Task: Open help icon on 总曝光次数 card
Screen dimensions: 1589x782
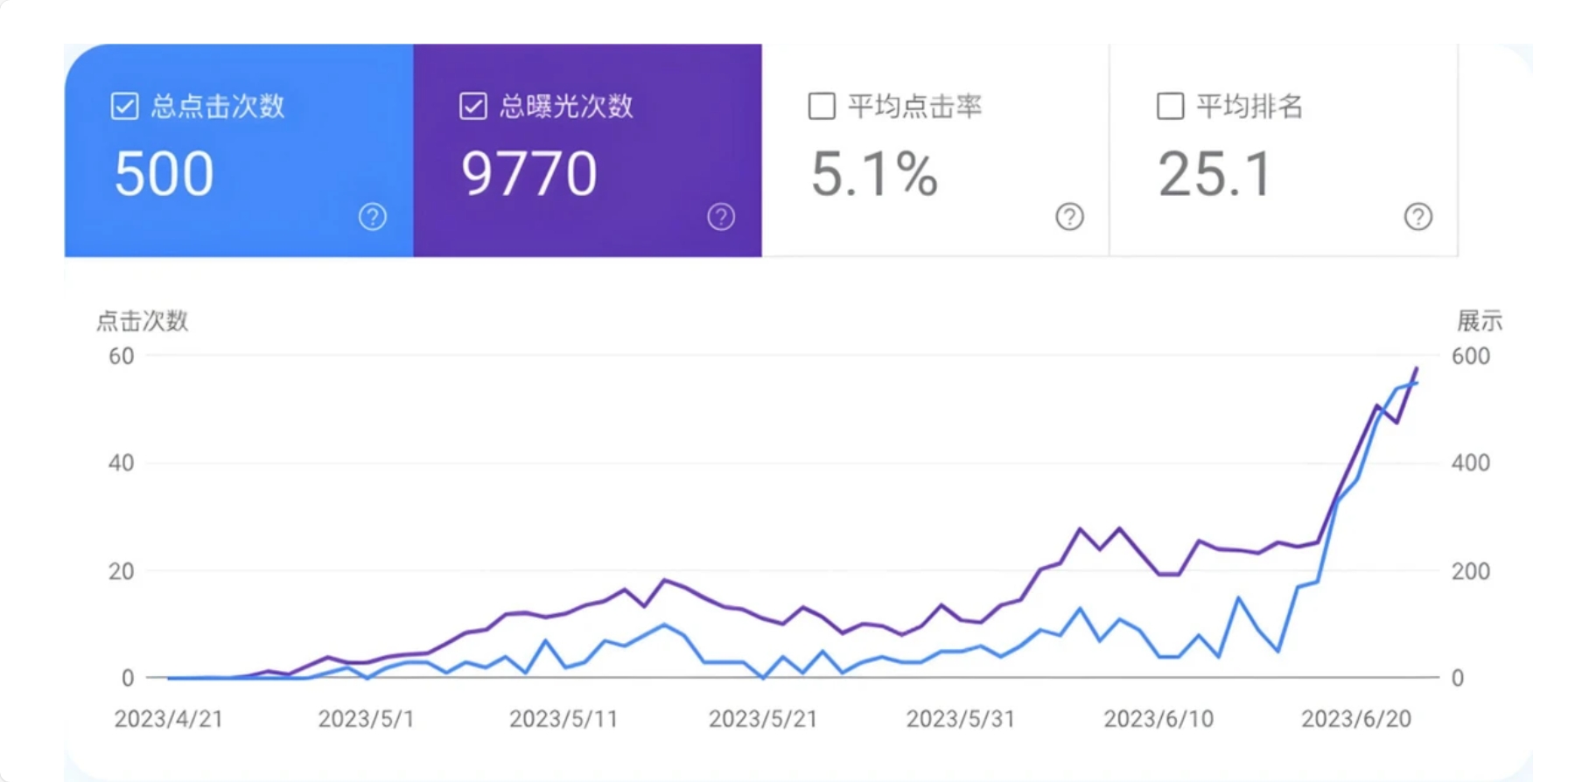Action: (x=721, y=216)
